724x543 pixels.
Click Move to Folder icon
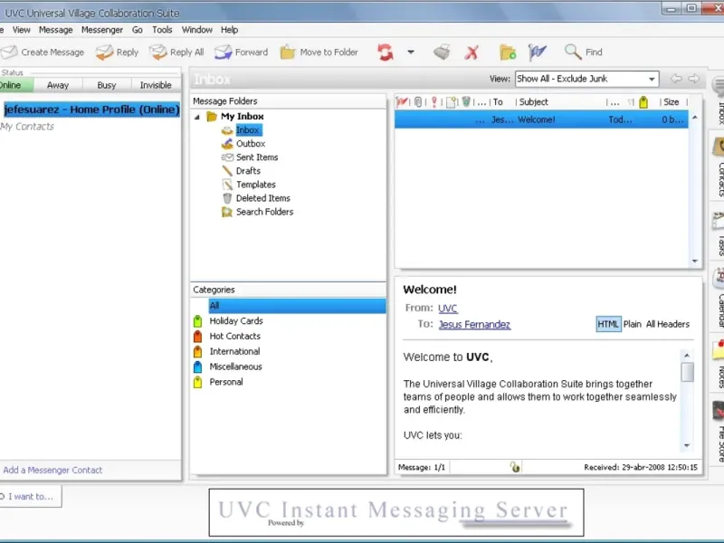click(x=287, y=52)
